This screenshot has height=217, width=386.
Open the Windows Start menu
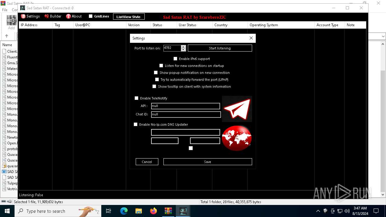(7, 211)
